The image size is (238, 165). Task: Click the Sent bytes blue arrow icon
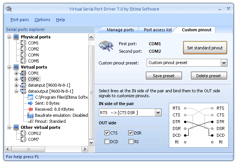pos(30,103)
